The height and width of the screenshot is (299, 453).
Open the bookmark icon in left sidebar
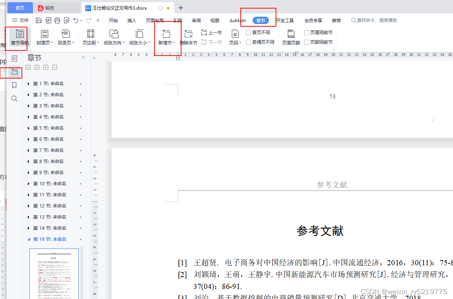point(14,85)
